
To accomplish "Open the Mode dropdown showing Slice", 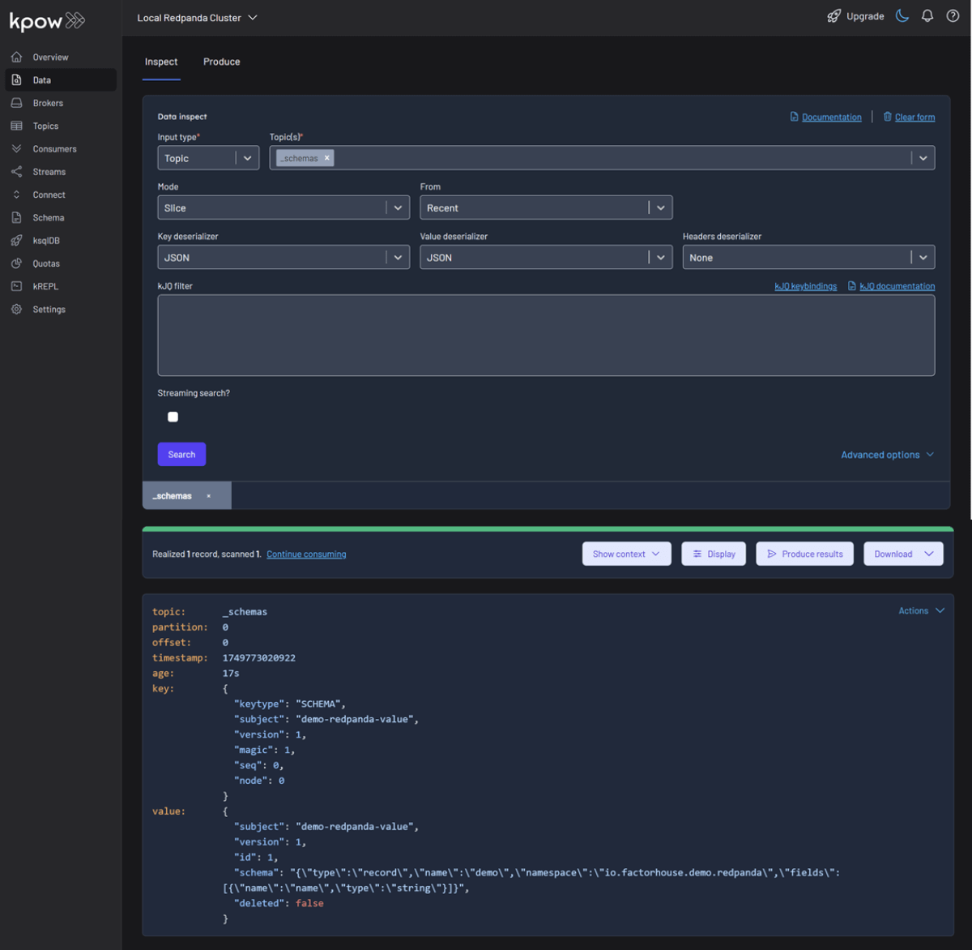I will (x=283, y=208).
